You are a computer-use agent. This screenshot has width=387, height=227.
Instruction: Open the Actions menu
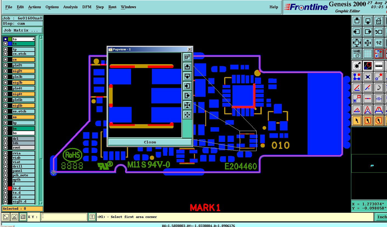point(35,7)
